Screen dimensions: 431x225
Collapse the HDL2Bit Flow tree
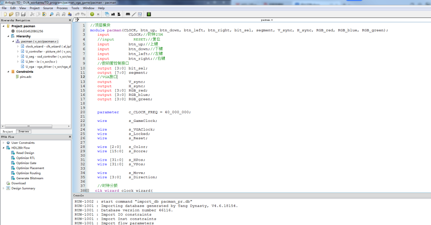(4, 148)
